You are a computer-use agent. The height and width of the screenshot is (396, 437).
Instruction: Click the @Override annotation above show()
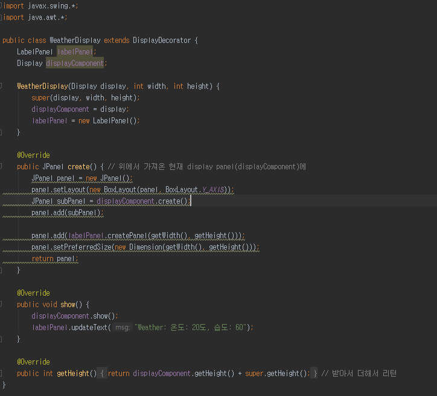(33, 293)
